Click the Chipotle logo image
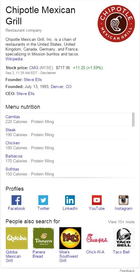Viewport: 140px width, 272px height. coord(116,23)
